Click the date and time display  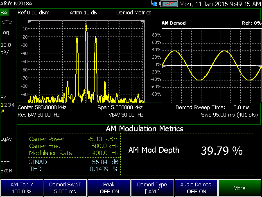[220, 4]
